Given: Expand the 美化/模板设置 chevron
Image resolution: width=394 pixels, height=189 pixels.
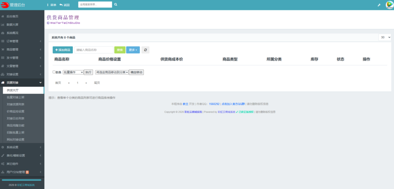Looking at the screenshot, I should 40,155.
